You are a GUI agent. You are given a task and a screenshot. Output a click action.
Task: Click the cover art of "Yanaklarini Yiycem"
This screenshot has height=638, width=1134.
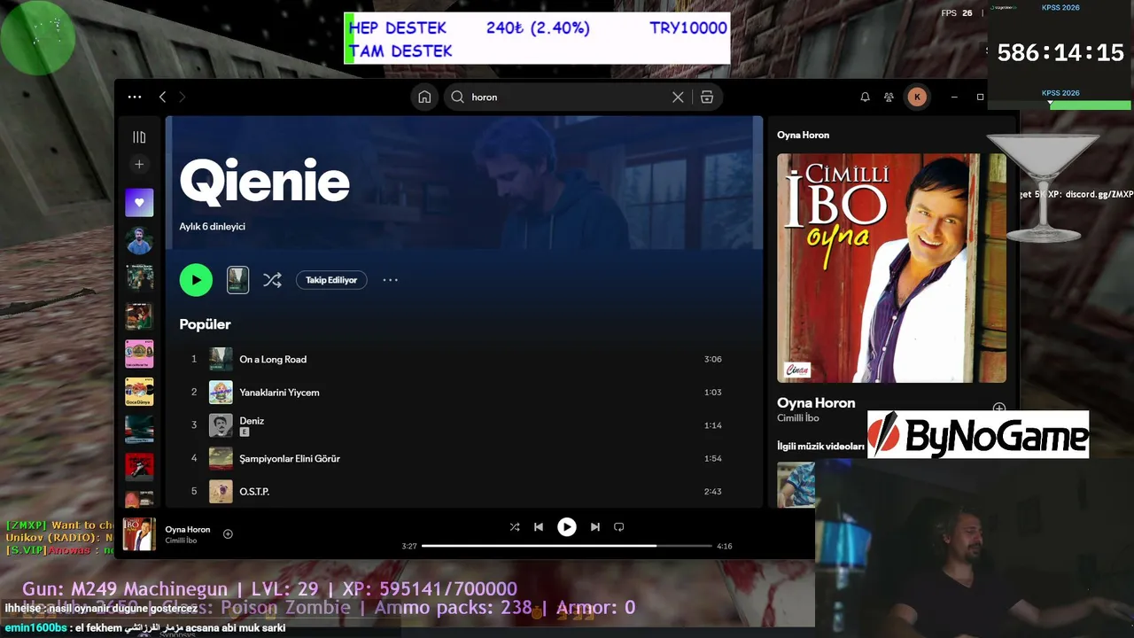[x=221, y=393]
